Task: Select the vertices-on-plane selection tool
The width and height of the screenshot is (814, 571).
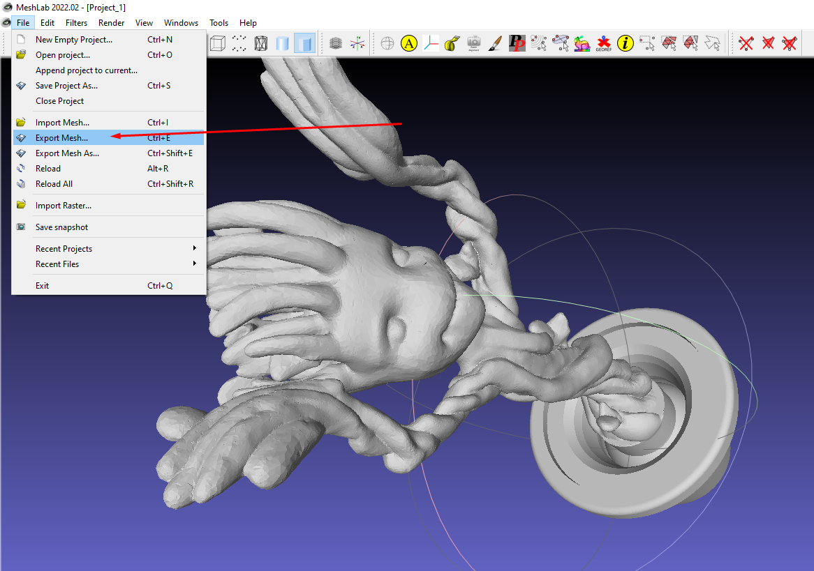Action: [561, 43]
